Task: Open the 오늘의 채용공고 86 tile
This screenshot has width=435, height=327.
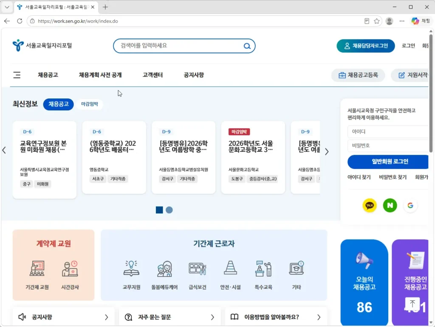Action: [364, 282]
